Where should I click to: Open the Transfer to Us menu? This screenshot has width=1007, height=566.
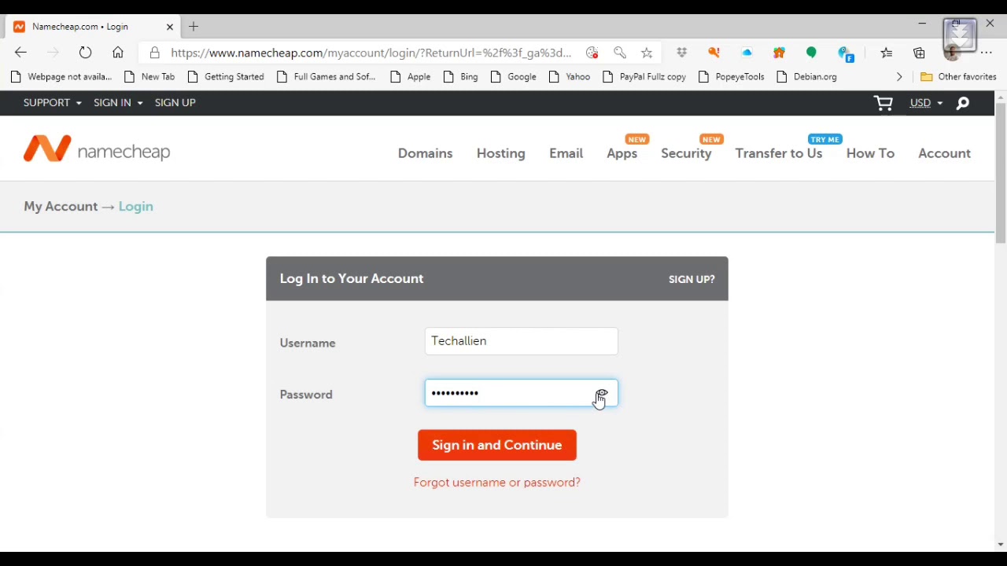tap(779, 153)
